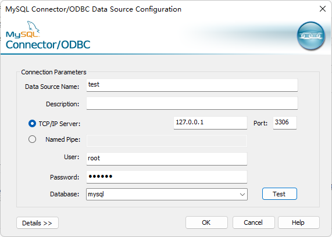Click the Port field showing 3306

pyautogui.click(x=285, y=123)
